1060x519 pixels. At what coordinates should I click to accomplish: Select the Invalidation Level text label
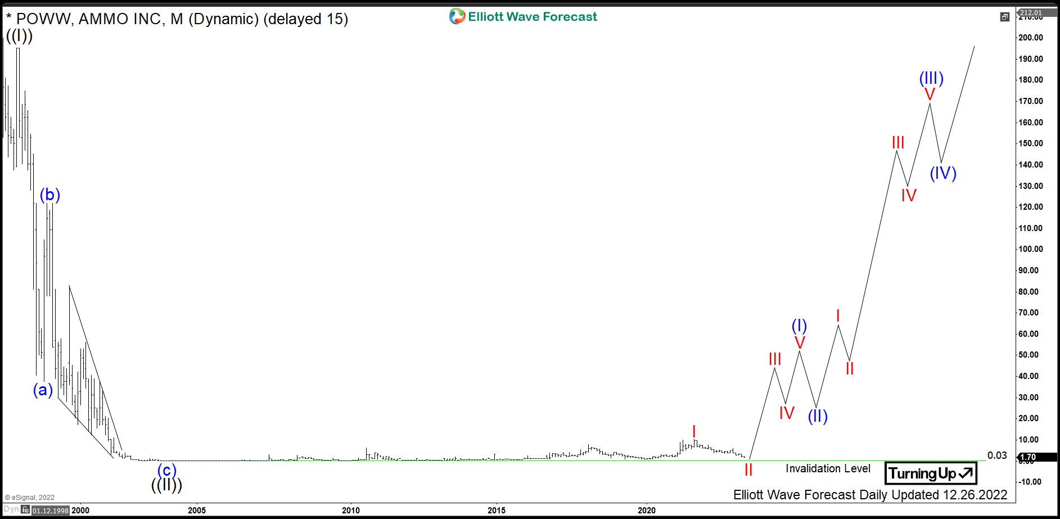828,468
